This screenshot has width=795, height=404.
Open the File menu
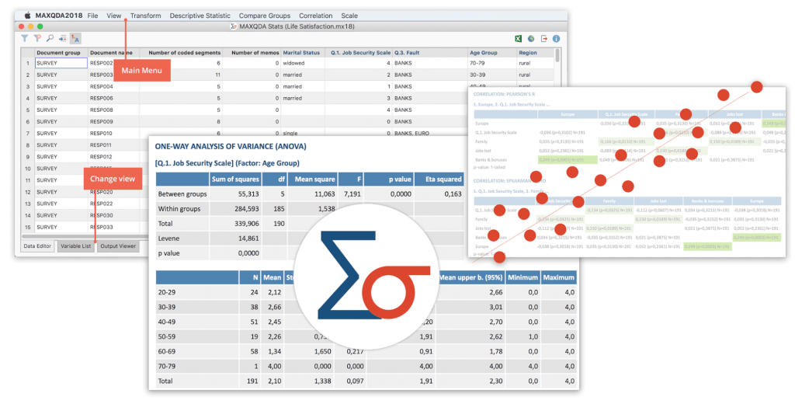click(x=92, y=16)
